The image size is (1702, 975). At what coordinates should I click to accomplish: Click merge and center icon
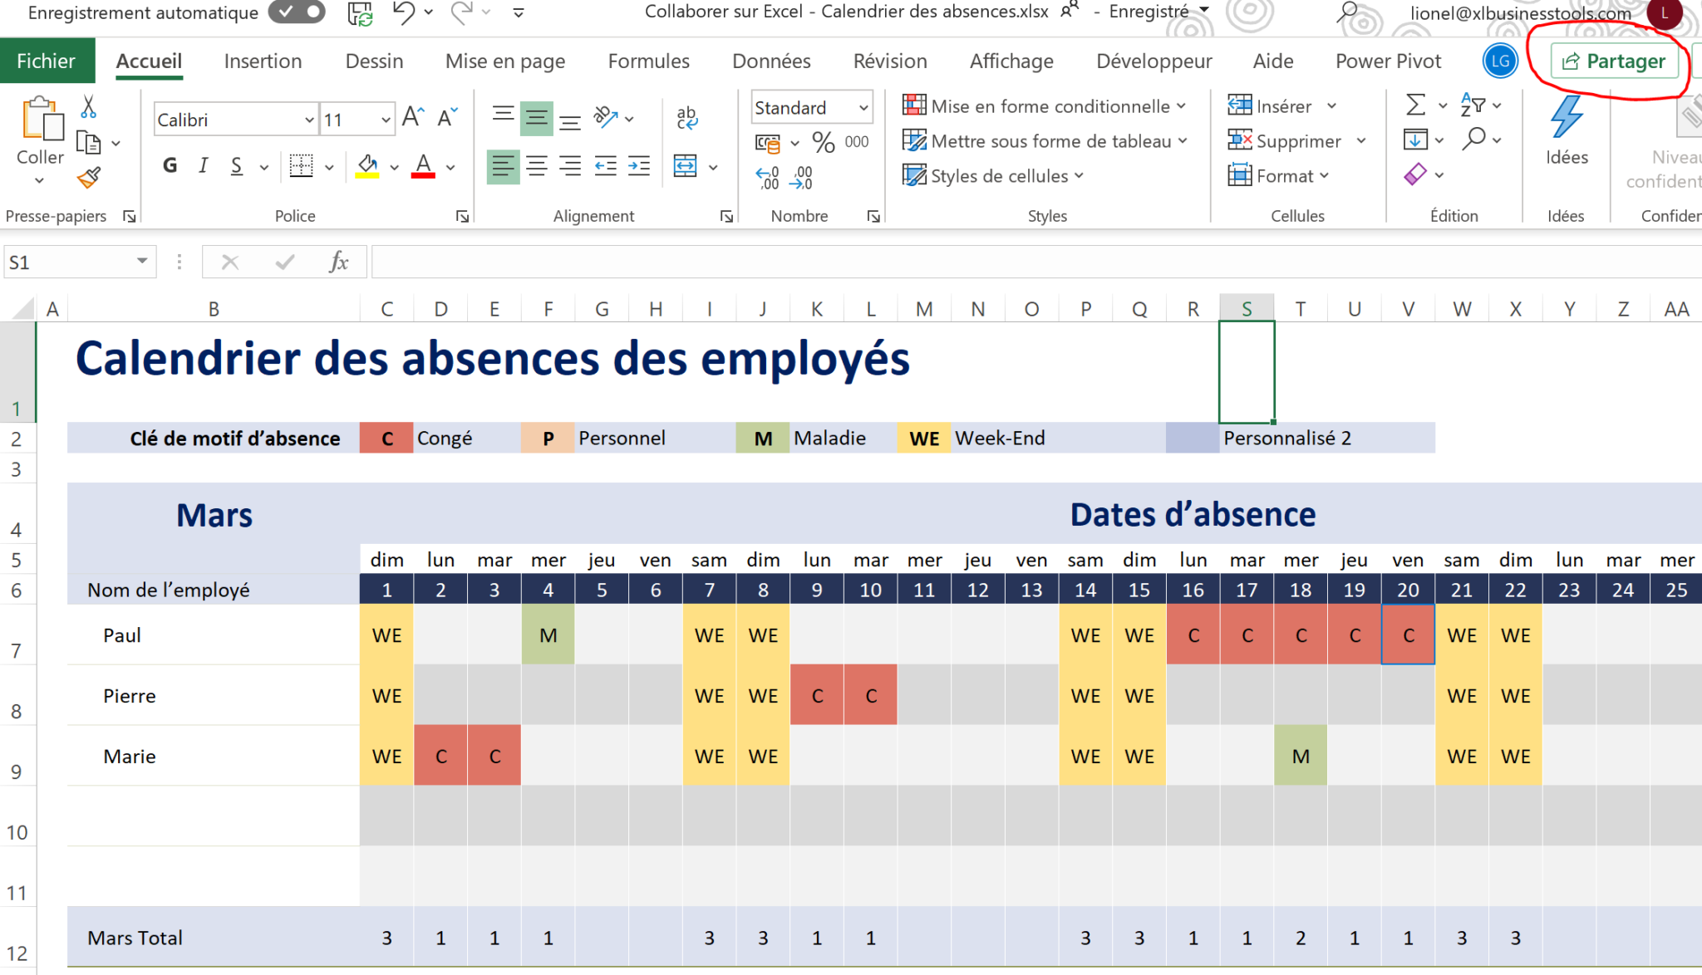(x=686, y=166)
